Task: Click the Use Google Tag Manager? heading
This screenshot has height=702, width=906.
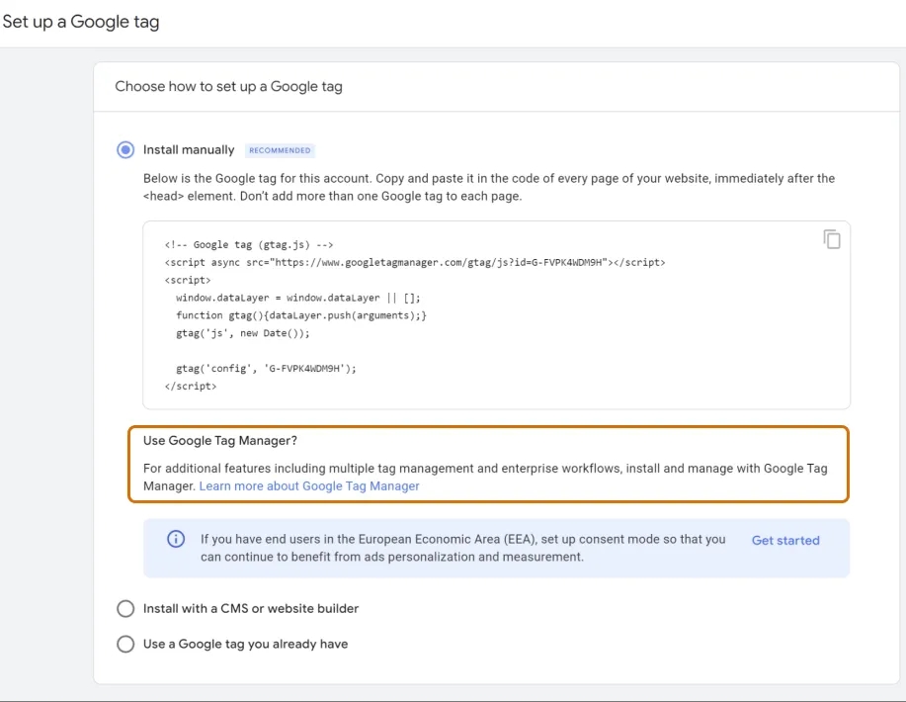Action: click(220, 441)
